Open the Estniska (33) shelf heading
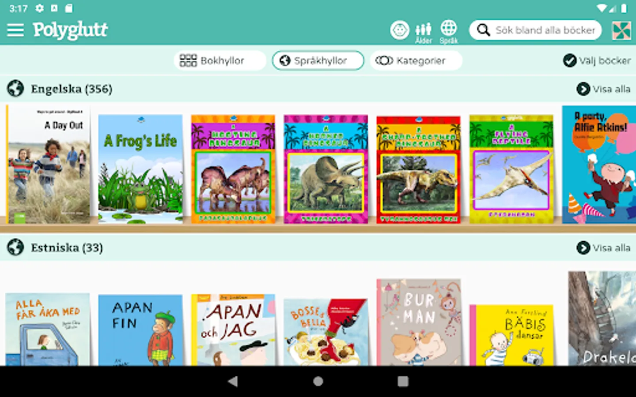Screen dimensions: 636x397 coord(67,247)
